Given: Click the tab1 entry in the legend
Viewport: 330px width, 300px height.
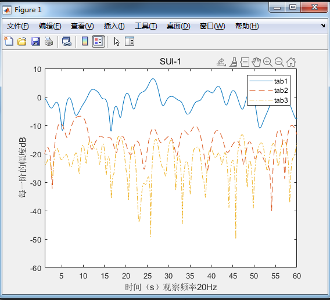Looking at the screenshot, I should pyautogui.click(x=268, y=81).
